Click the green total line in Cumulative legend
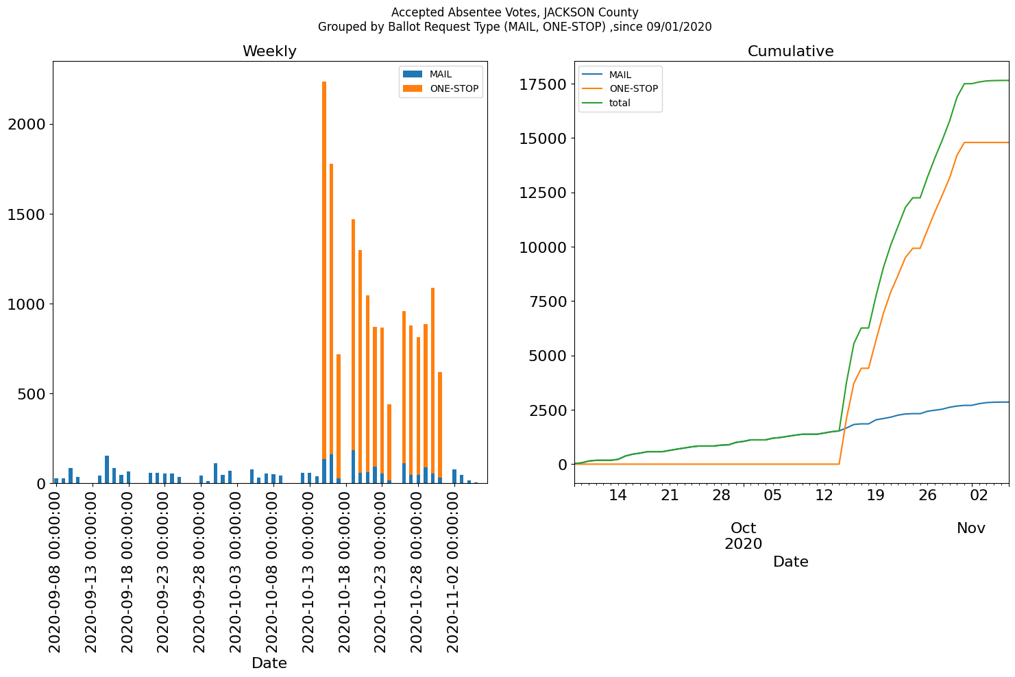Viewport: 1015px width, 677px height. click(x=592, y=103)
